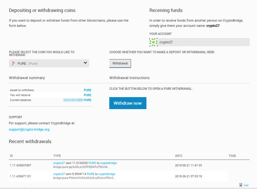Click PURE link in the 11.0100000 withdrawal row
This screenshot has height=189, width=257.
[x=92, y=163]
